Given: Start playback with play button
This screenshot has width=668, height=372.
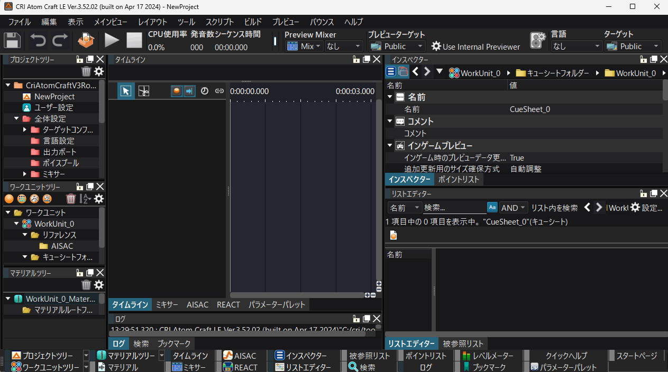Looking at the screenshot, I should [112, 41].
